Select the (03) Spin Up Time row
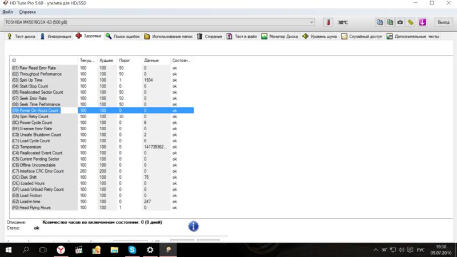457x257 pixels. point(102,80)
